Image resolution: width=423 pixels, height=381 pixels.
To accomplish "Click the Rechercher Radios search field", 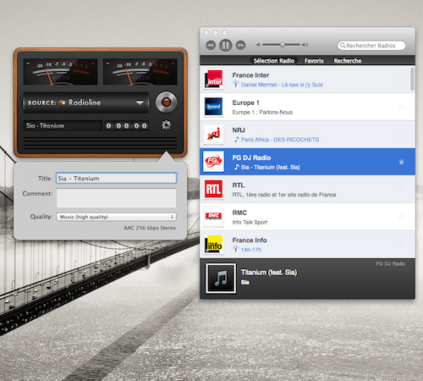I will click(371, 46).
